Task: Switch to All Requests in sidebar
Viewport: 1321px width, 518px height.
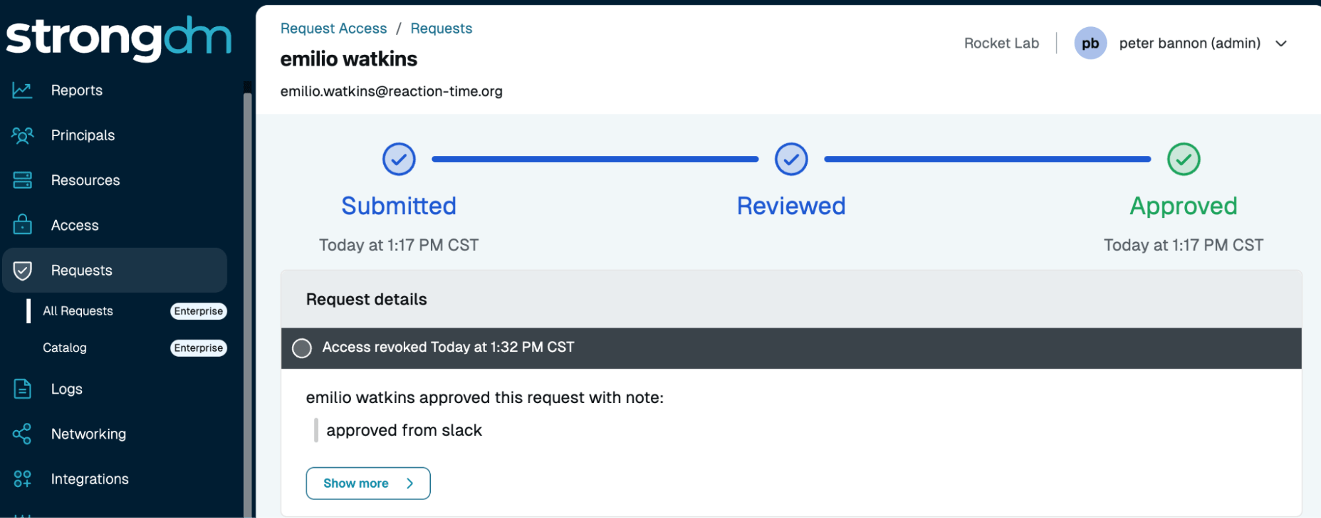Action: click(x=77, y=311)
